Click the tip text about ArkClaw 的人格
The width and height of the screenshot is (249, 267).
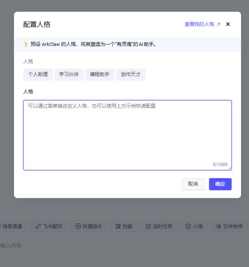(94, 44)
